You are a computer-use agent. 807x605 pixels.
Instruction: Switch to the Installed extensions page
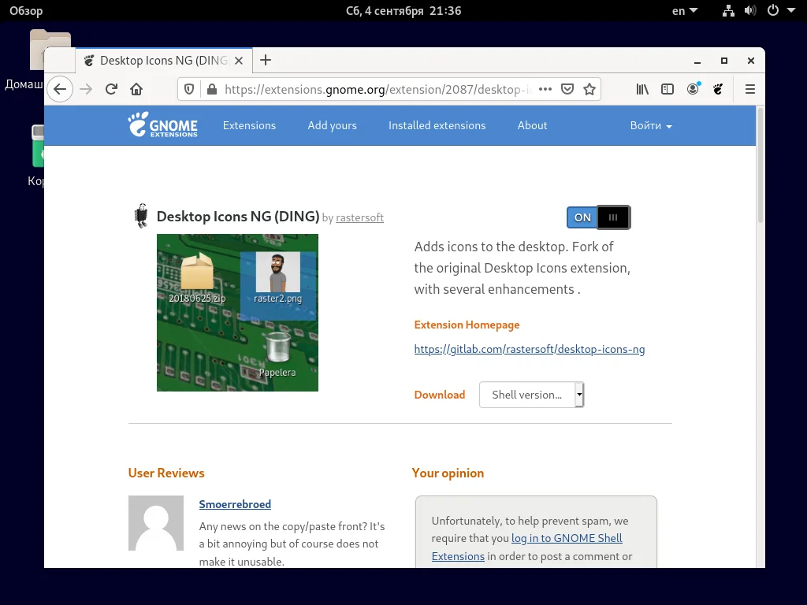coord(437,125)
